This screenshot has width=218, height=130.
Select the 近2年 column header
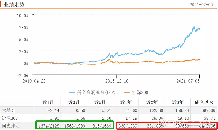152,102
